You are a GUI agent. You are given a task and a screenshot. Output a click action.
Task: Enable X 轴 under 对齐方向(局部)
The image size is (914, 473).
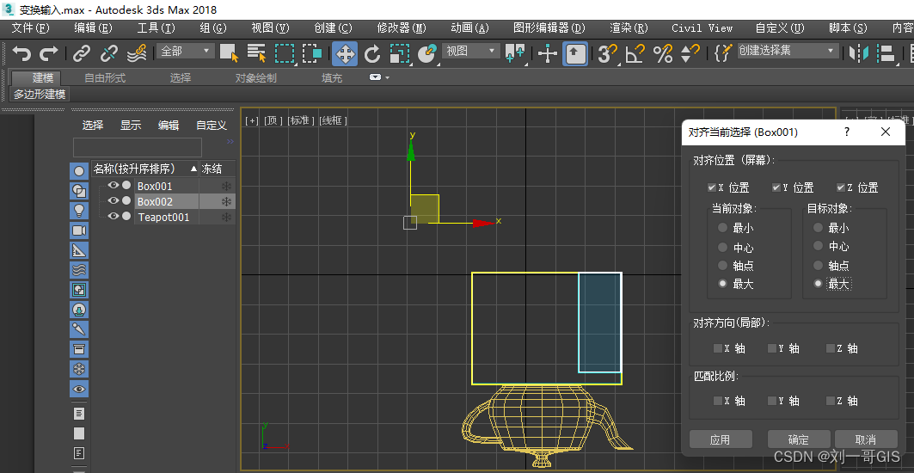(718, 348)
